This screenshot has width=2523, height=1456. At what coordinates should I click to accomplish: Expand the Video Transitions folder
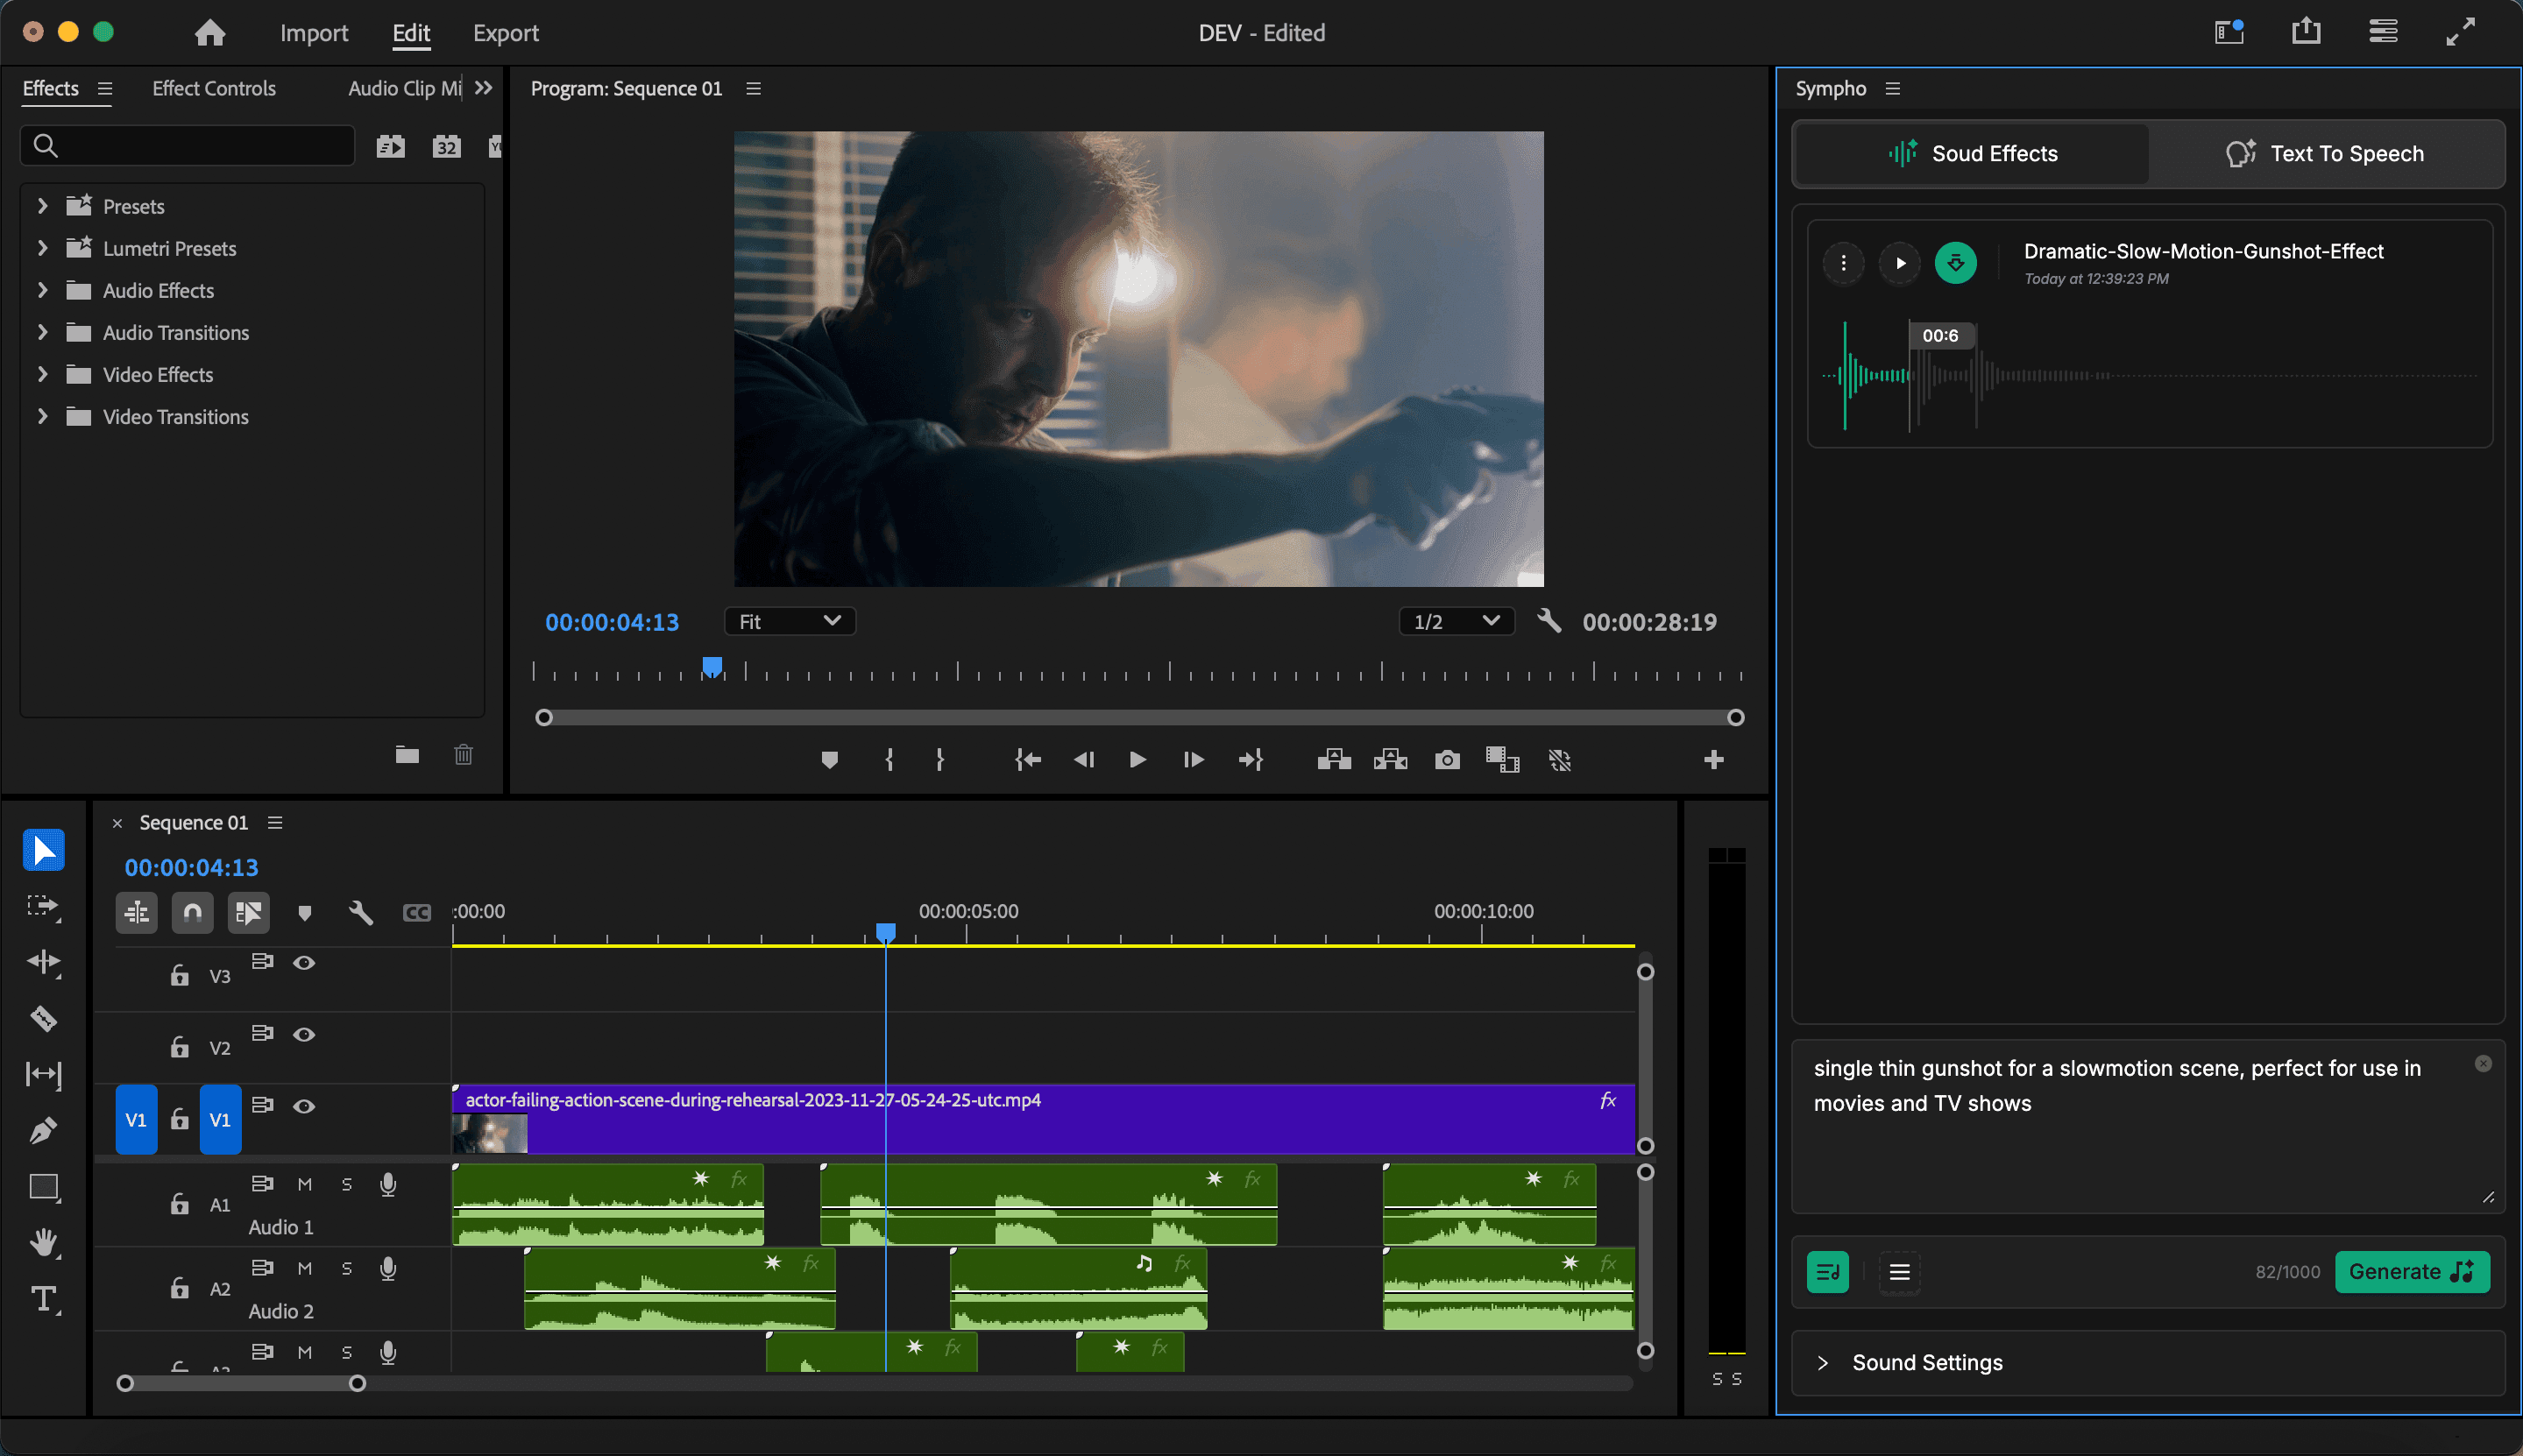point(40,414)
